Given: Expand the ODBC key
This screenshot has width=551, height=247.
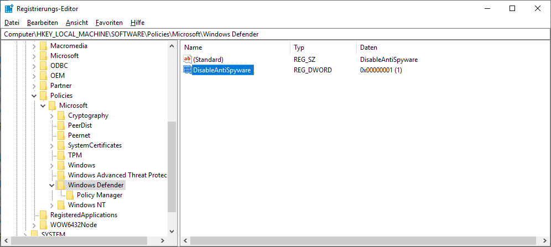Looking at the screenshot, I should pyautogui.click(x=34, y=66).
